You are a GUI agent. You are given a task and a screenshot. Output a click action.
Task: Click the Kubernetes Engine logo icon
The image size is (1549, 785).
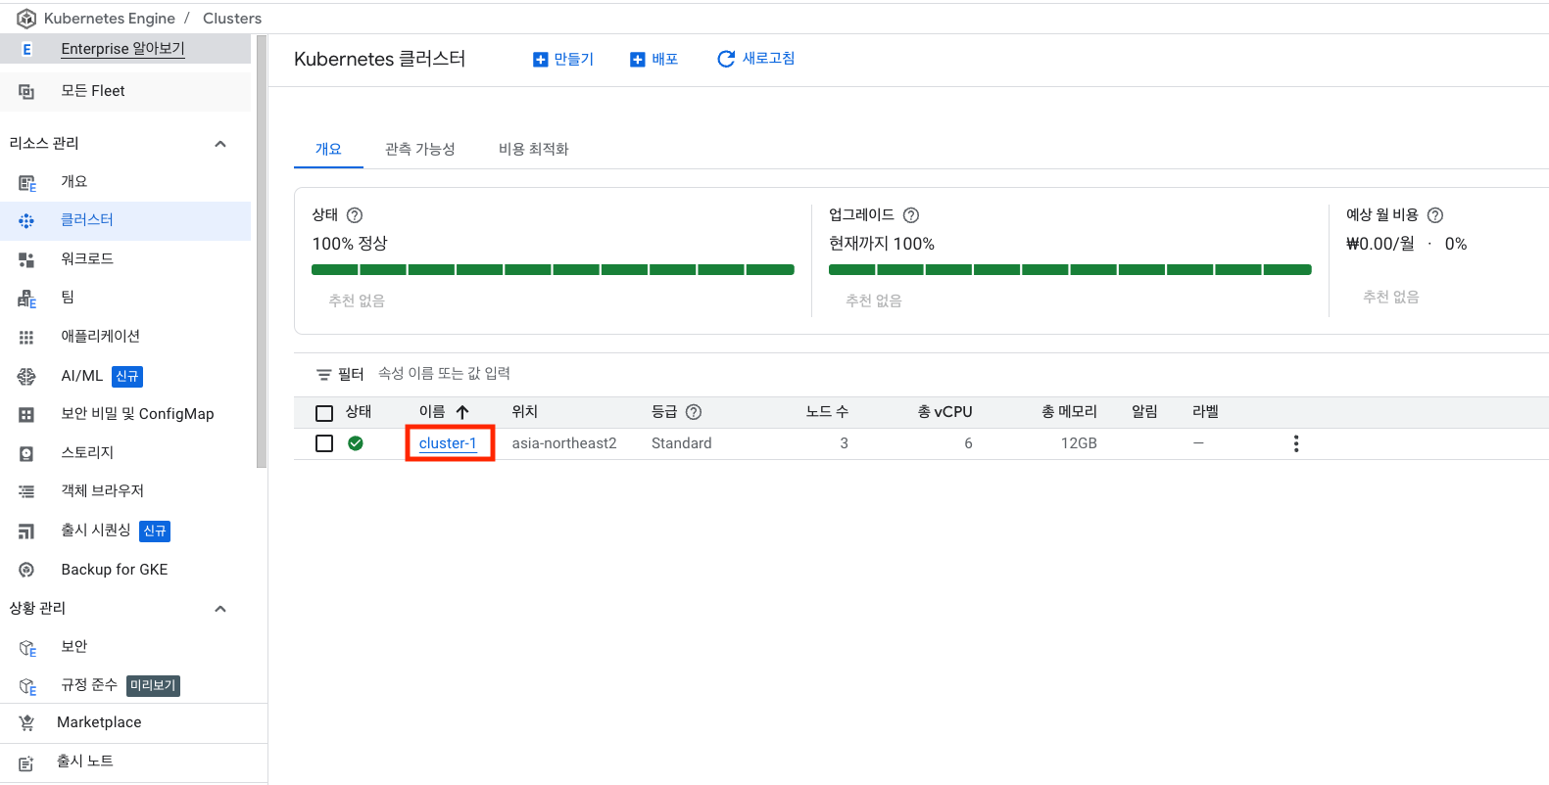coord(26,19)
